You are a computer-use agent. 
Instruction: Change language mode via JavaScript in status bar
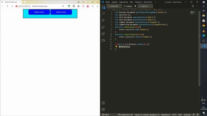point(187,115)
